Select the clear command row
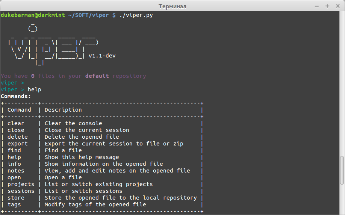This screenshot has height=215, width=345. 102,123
